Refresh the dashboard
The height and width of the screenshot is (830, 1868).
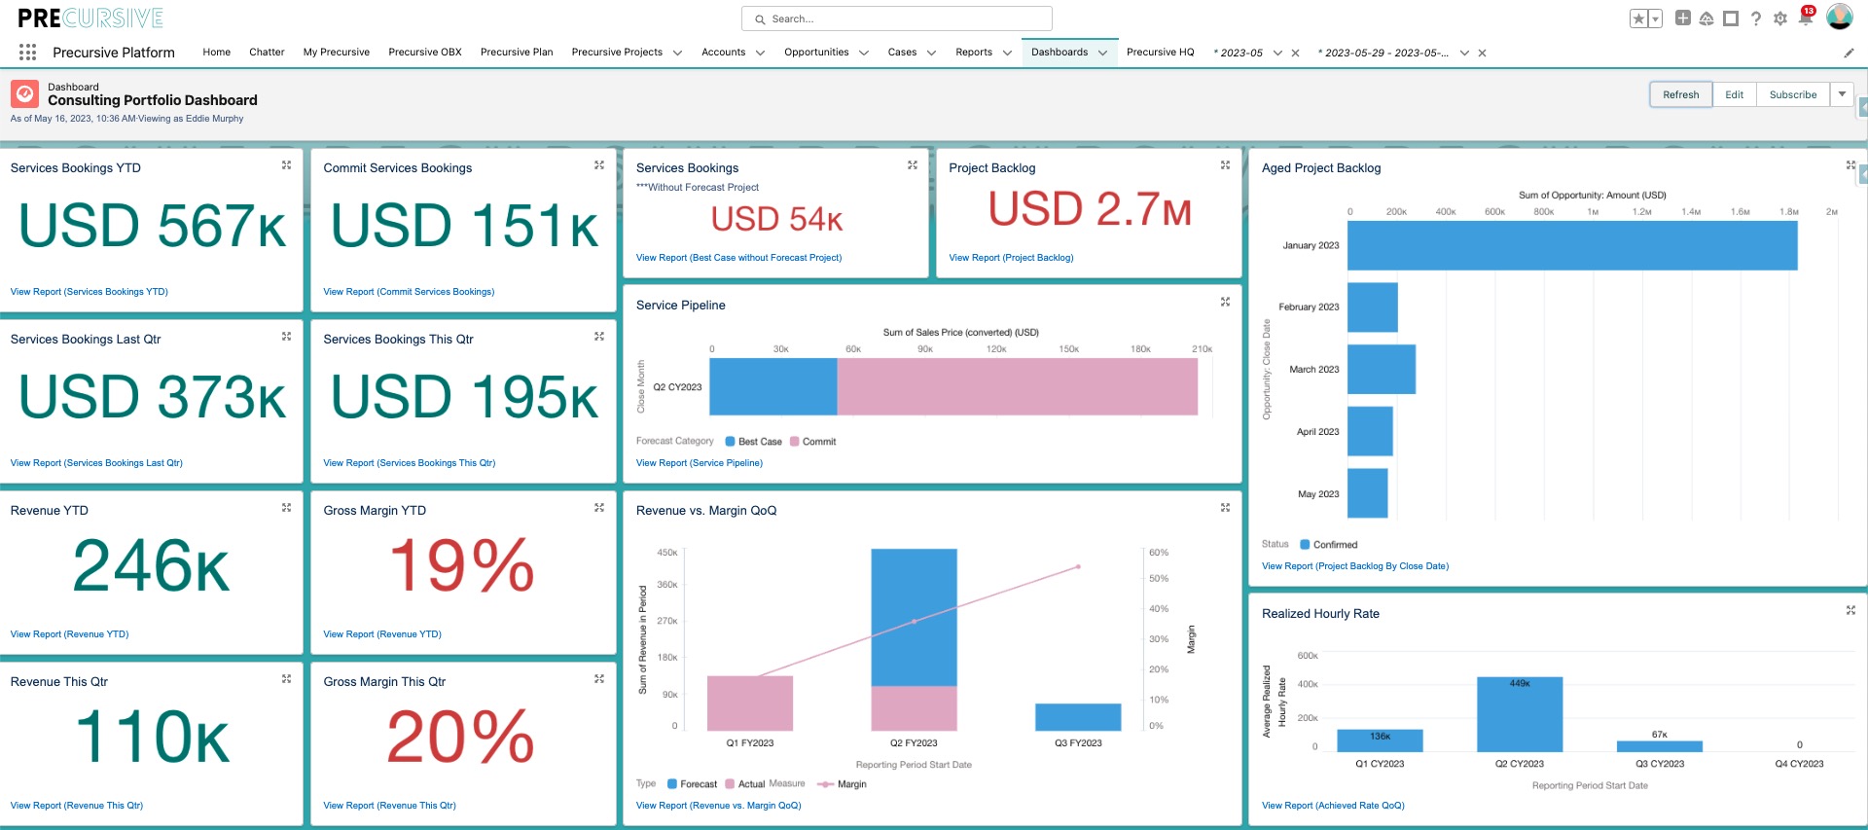pos(1680,94)
